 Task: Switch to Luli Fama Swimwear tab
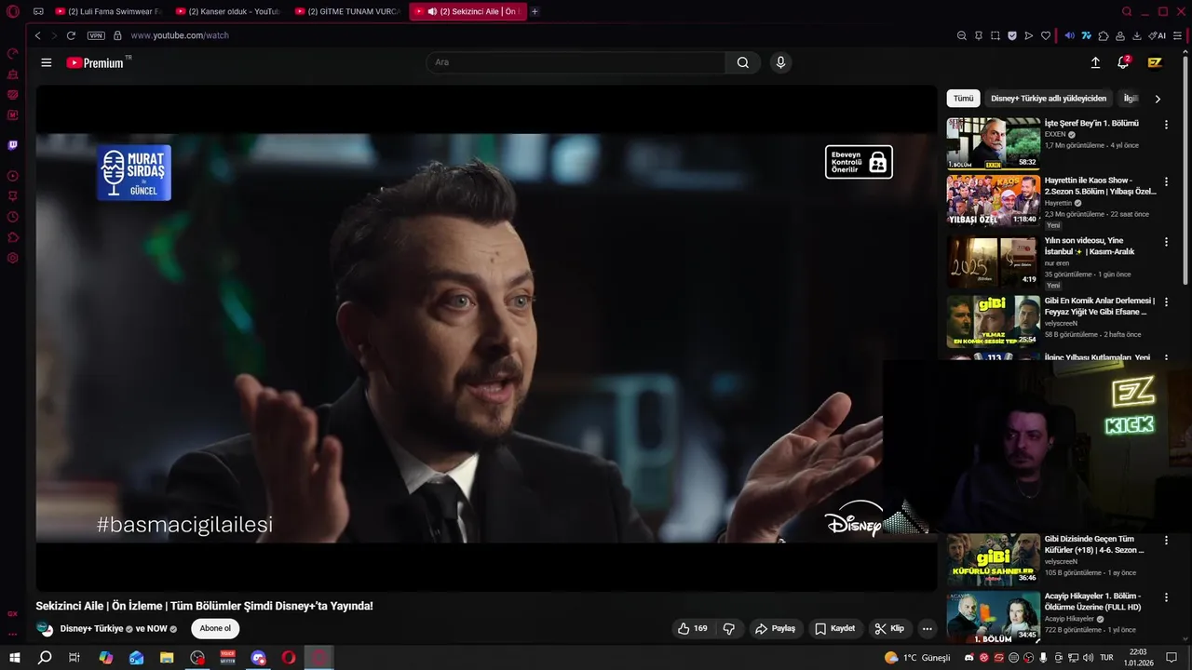pyautogui.click(x=107, y=11)
